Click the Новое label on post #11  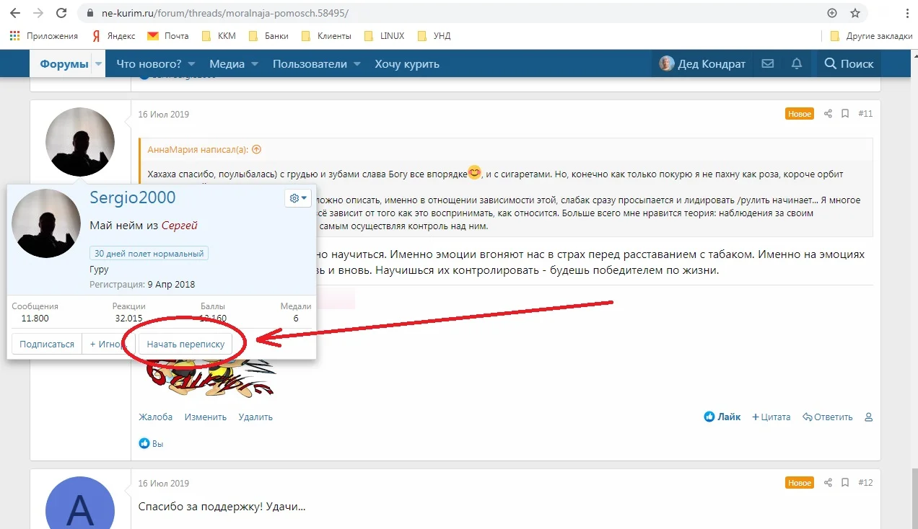click(x=800, y=114)
